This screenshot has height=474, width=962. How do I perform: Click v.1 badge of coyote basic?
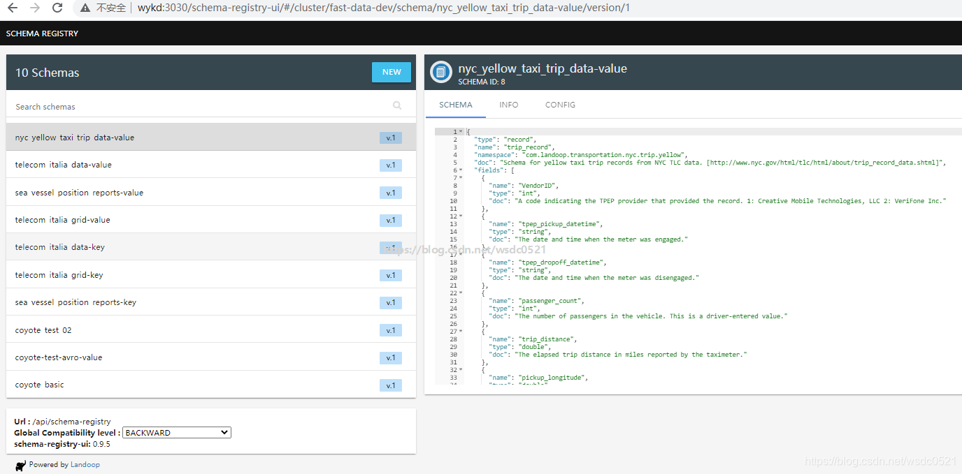(x=391, y=385)
